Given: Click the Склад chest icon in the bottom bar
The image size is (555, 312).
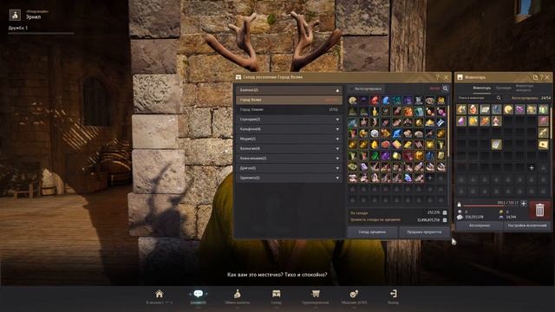Looking at the screenshot, I should [x=276, y=294].
